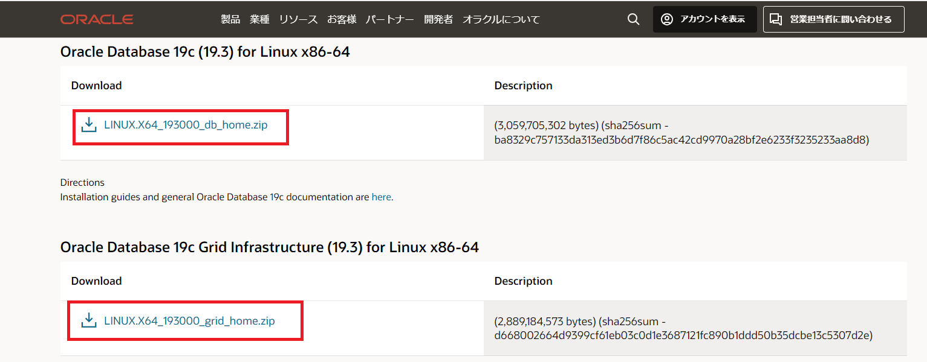Download LINUX.X64_193000_db_home.zip
The width and height of the screenshot is (927, 362).
coord(186,125)
